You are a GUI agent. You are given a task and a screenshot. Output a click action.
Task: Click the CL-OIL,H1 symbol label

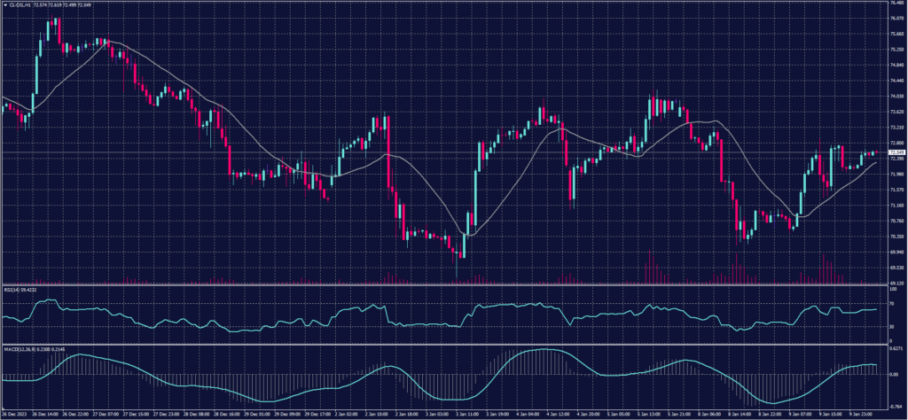point(18,4)
